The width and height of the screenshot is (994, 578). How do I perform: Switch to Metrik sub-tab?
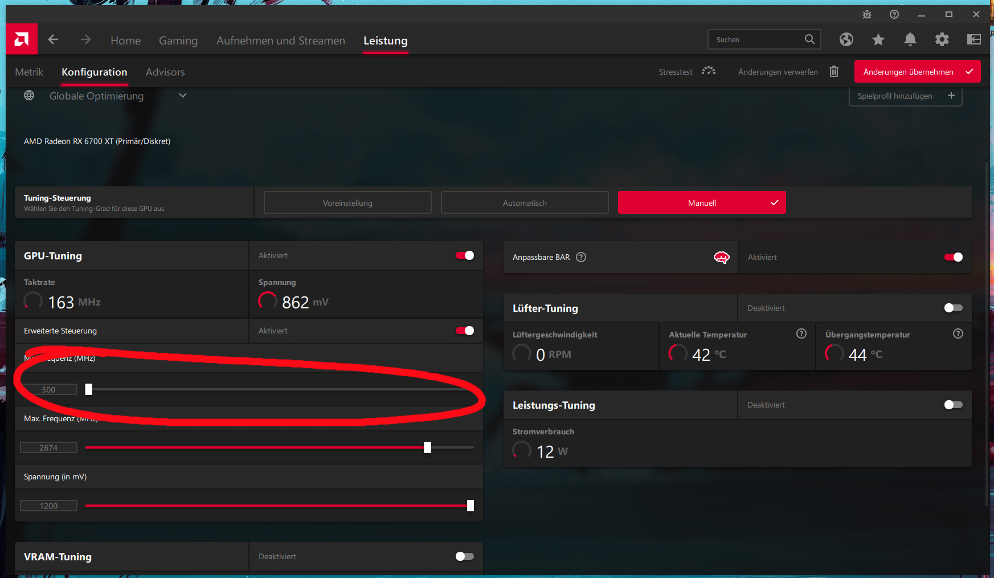click(29, 72)
